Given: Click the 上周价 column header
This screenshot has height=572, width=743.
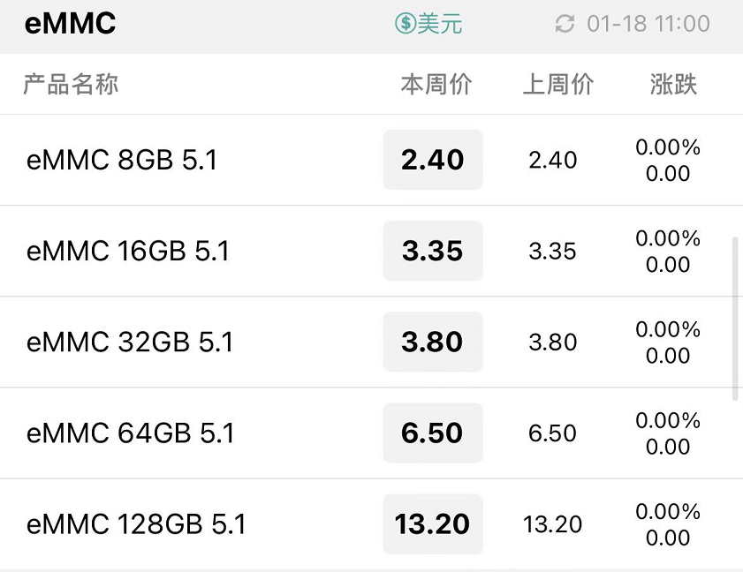Looking at the screenshot, I should pos(558,84).
